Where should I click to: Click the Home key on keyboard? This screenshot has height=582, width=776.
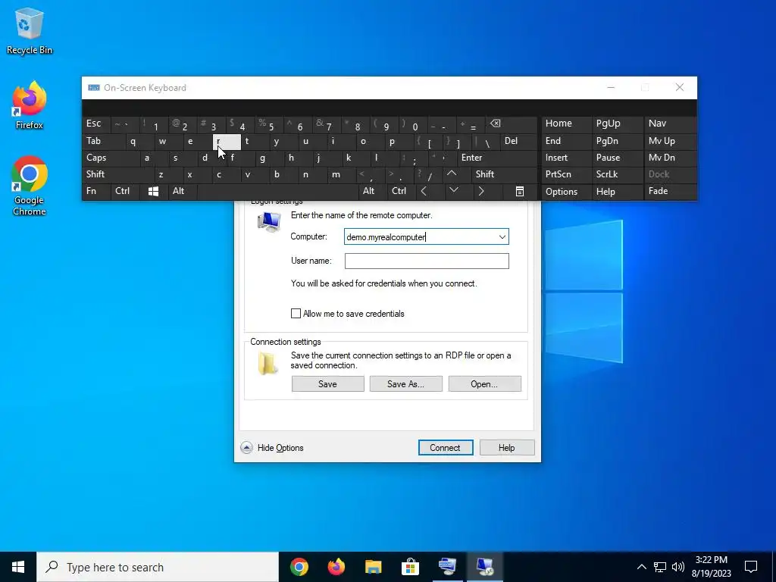(x=565, y=124)
